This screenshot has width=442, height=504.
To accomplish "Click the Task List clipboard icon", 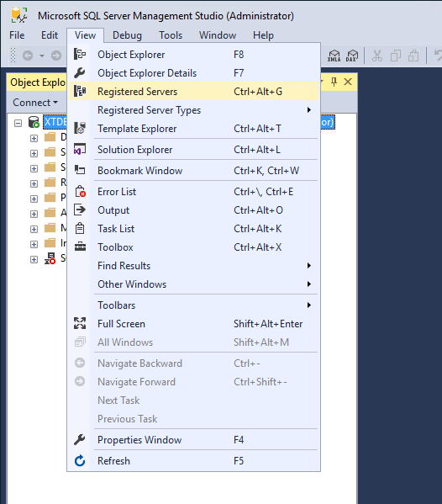I will pyautogui.click(x=80, y=229).
